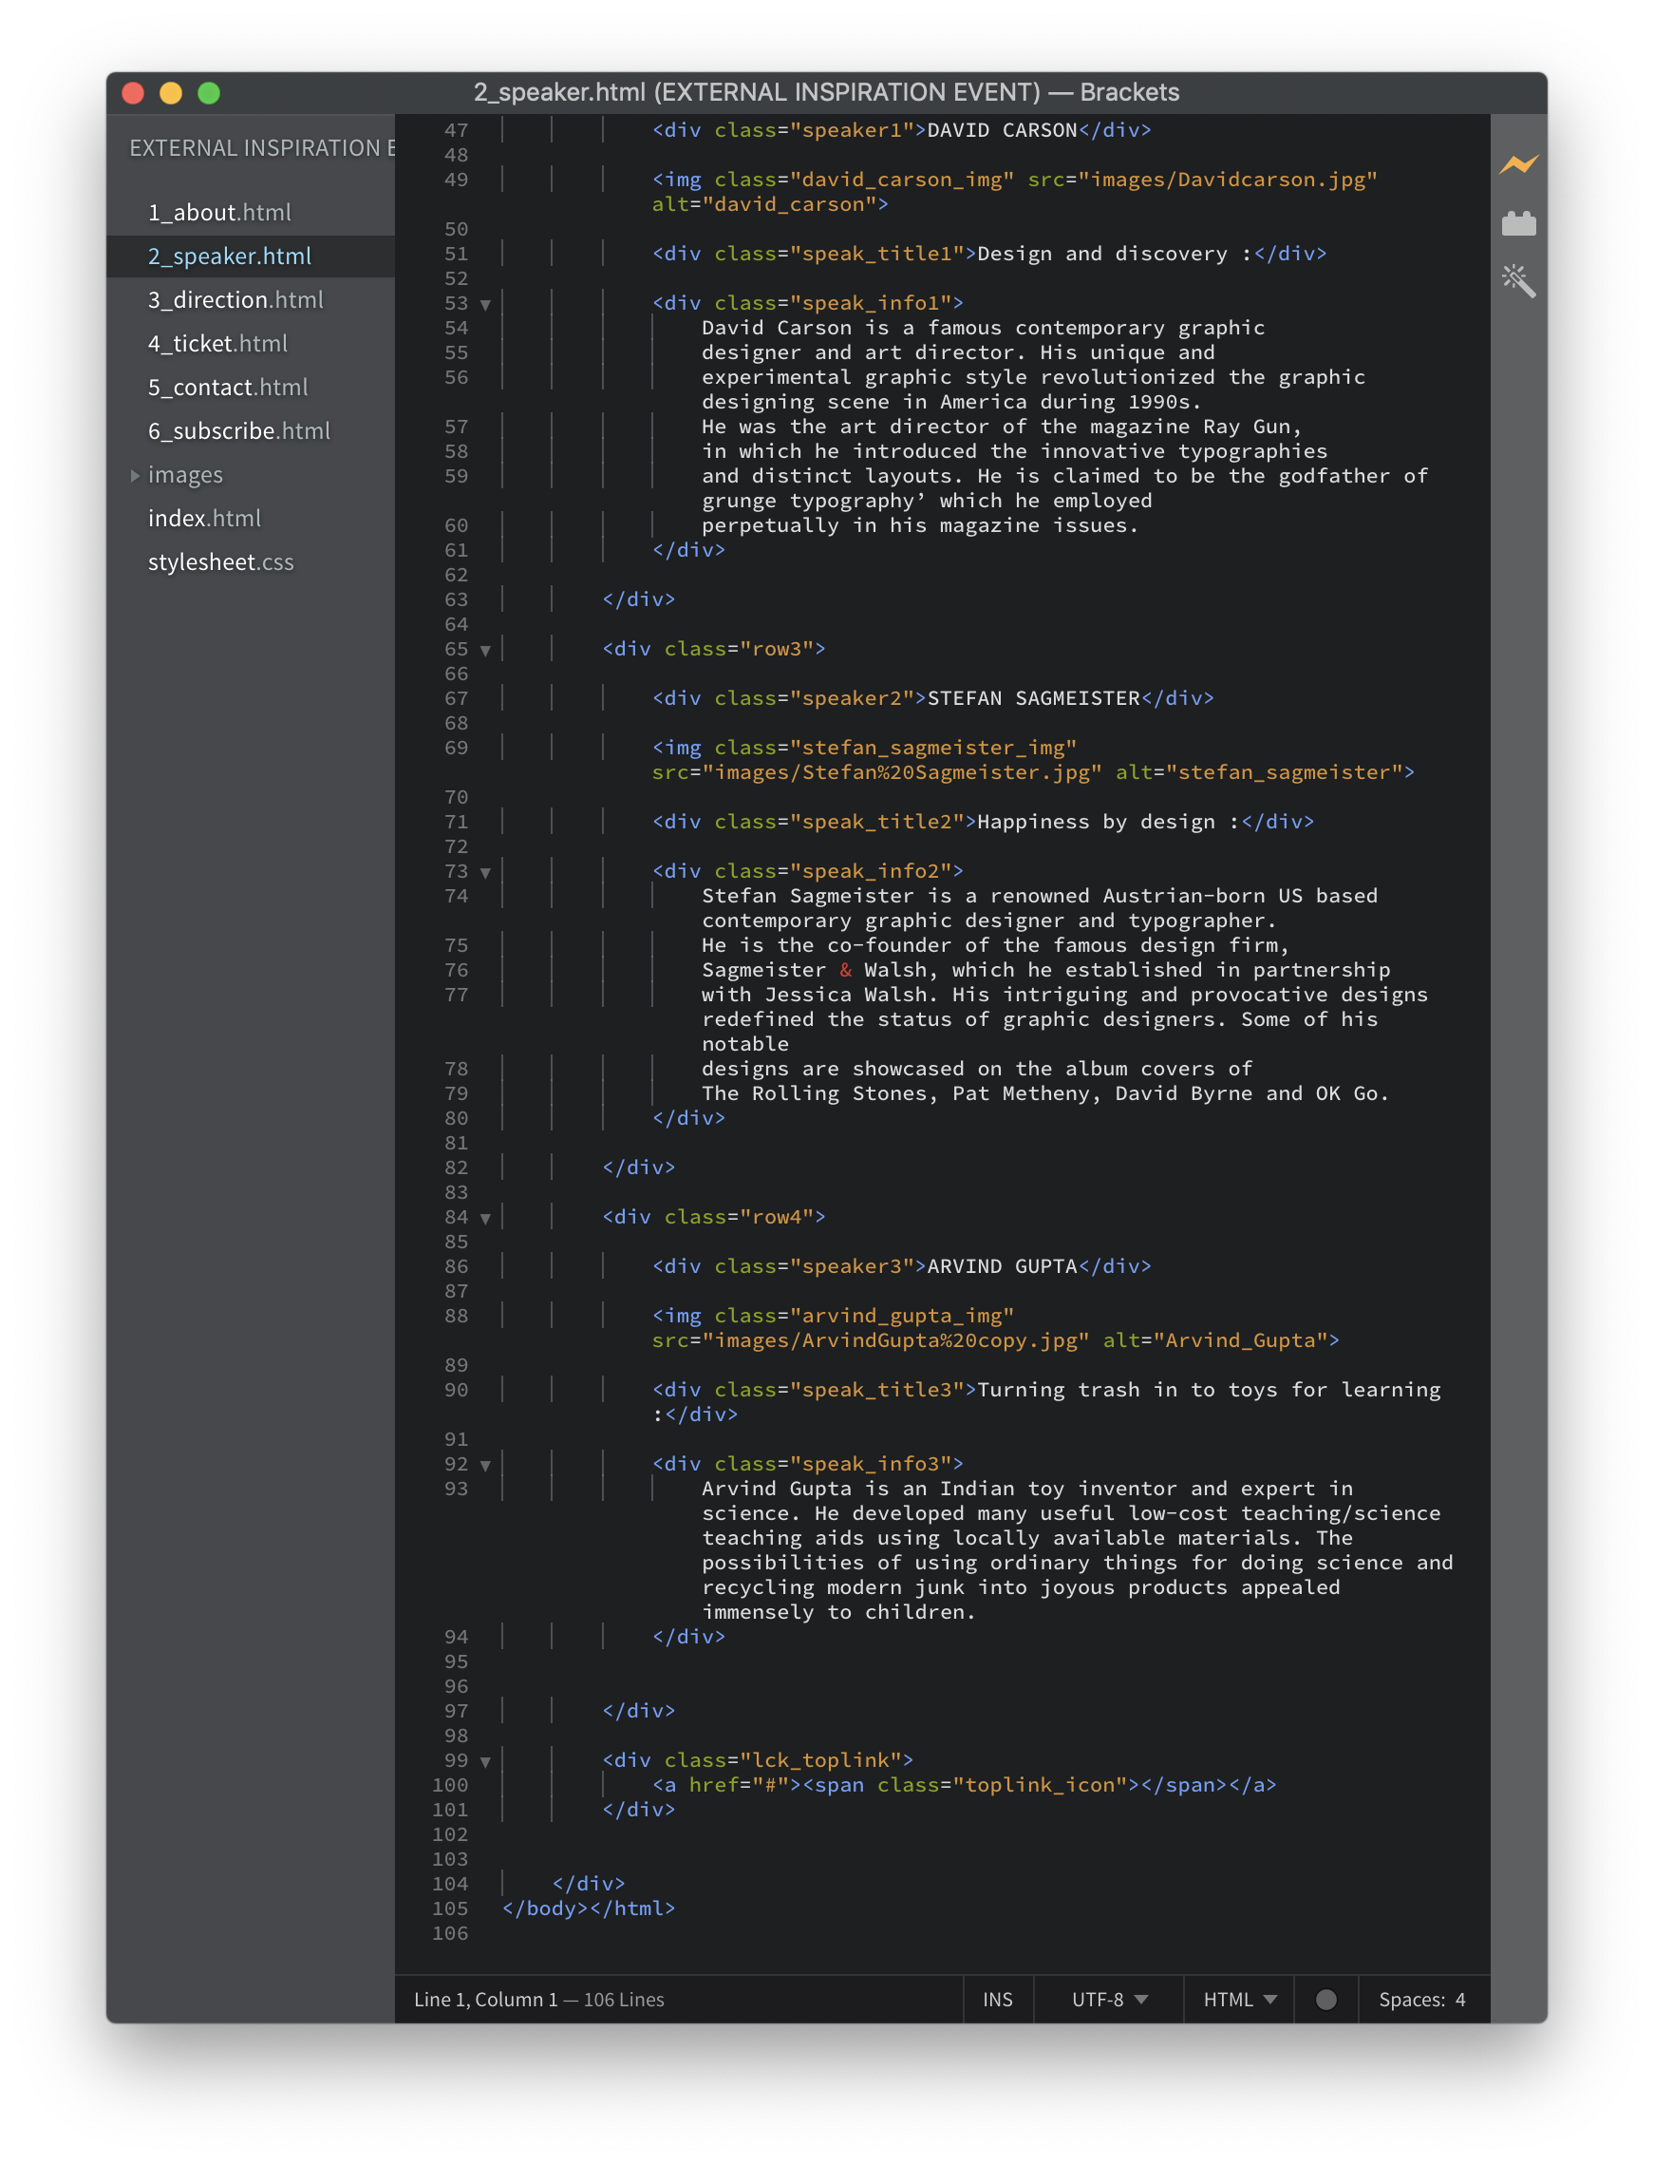Click the indentation width value 4
This screenshot has height=2164, width=1654.
click(x=1460, y=1999)
